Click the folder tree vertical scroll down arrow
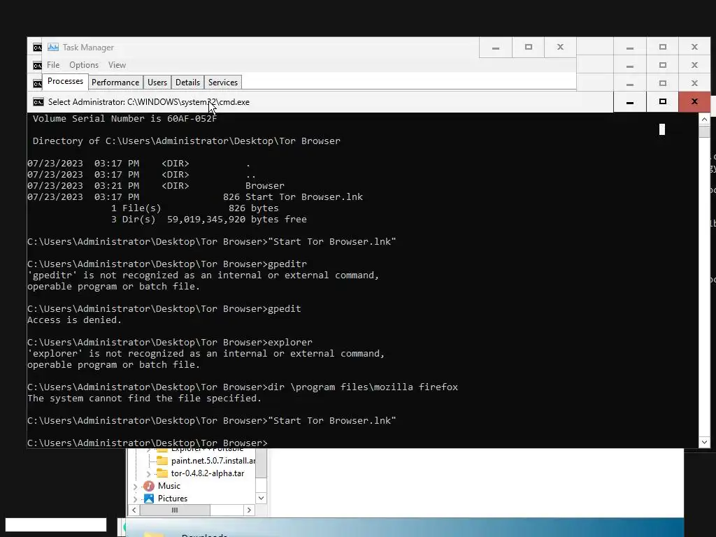This screenshot has height=537, width=716. (x=261, y=498)
